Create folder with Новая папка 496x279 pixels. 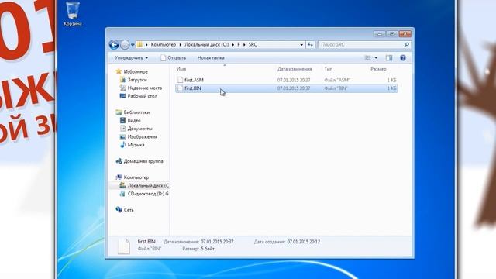pos(211,58)
